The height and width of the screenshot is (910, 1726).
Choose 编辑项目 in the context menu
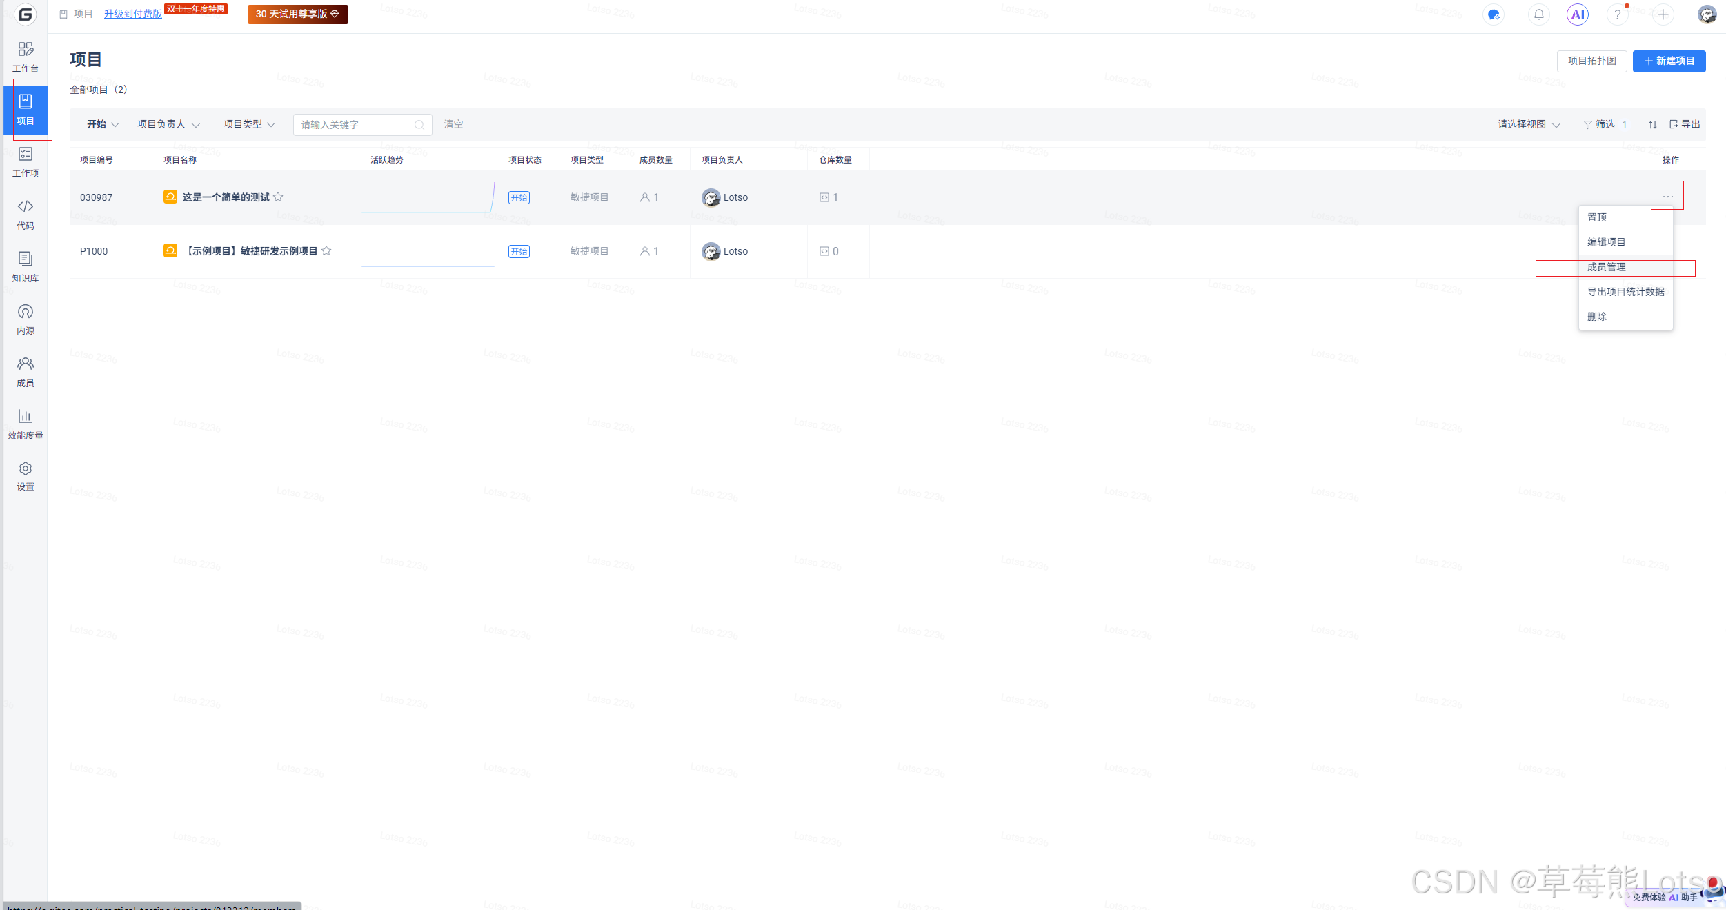[1606, 242]
